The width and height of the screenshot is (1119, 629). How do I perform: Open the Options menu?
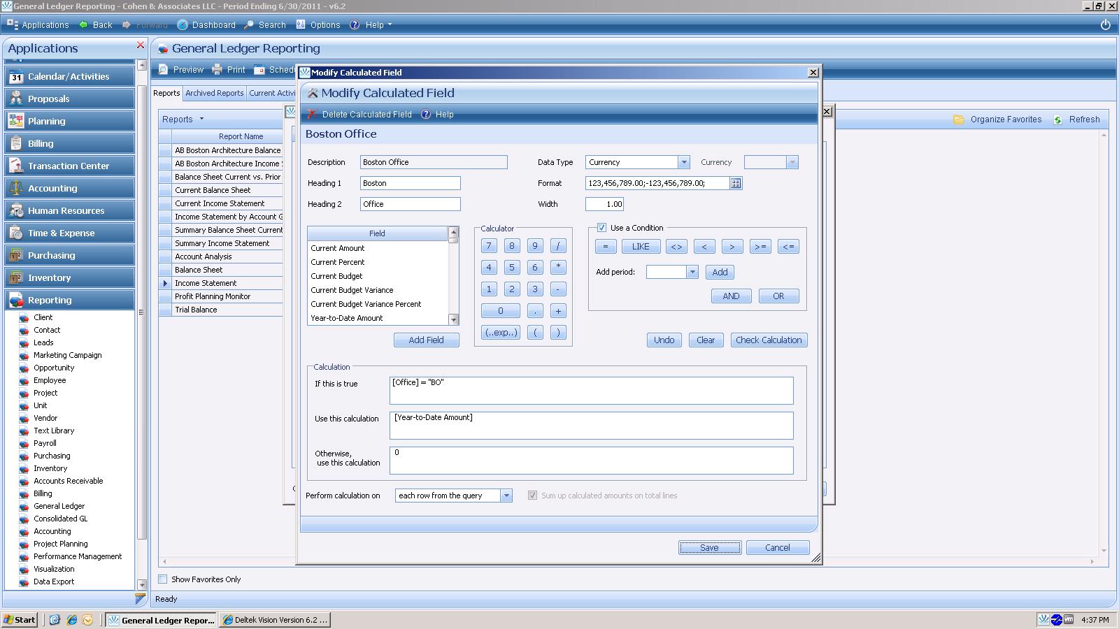pos(325,24)
